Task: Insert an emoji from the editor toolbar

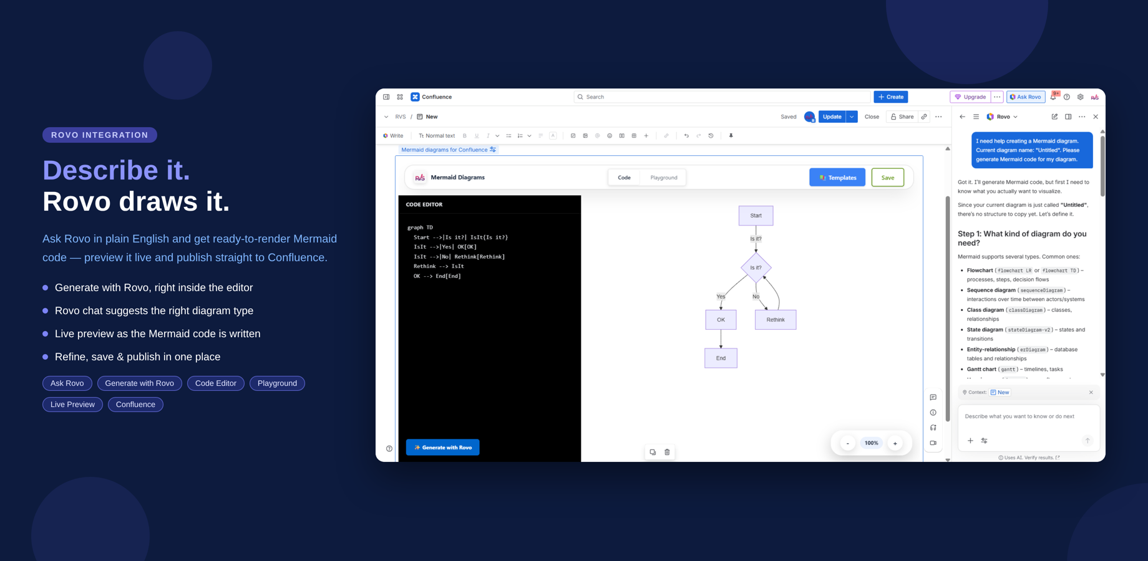Action: (610, 136)
